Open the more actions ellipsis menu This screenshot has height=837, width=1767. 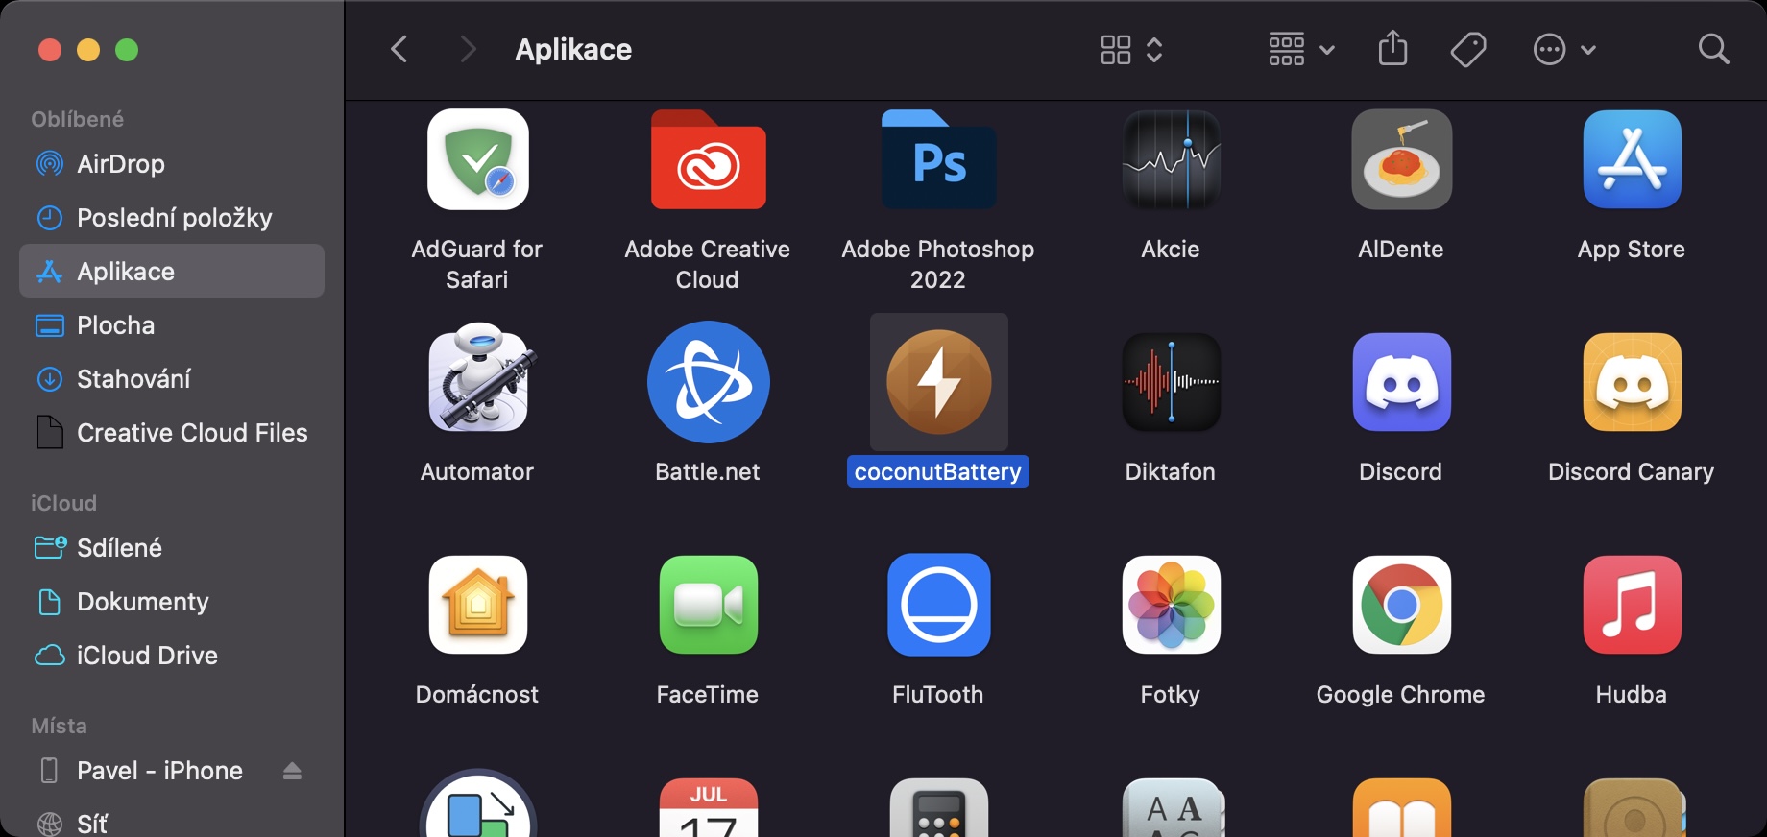tap(1563, 50)
